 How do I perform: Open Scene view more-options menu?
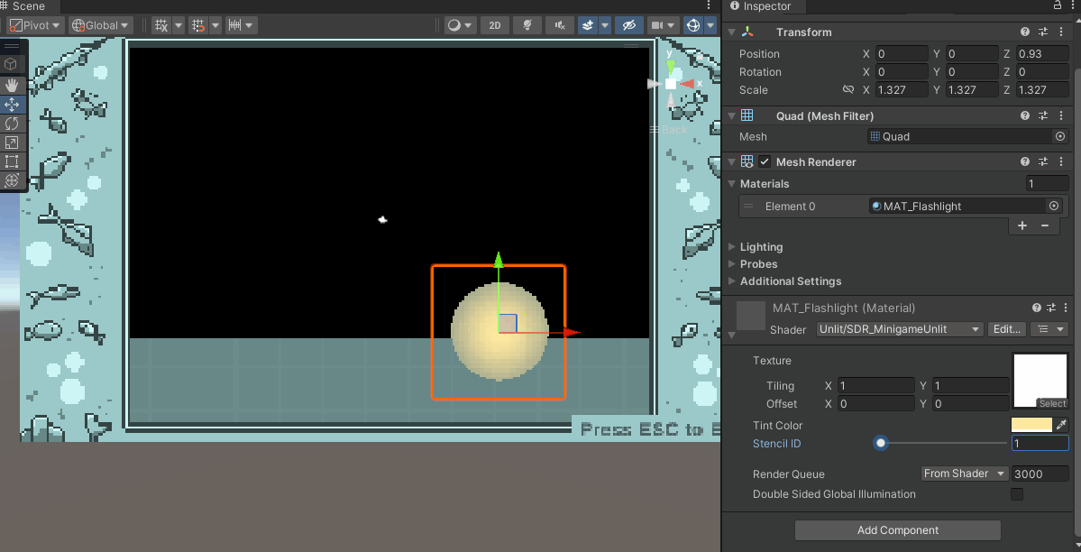(709, 5)
